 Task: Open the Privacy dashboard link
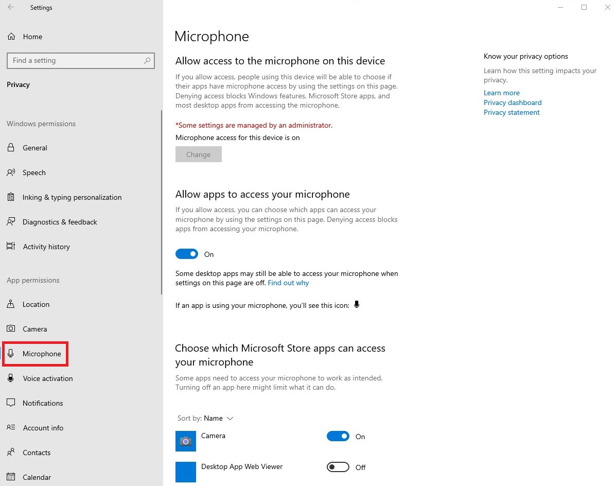click(x=513, y=102)
